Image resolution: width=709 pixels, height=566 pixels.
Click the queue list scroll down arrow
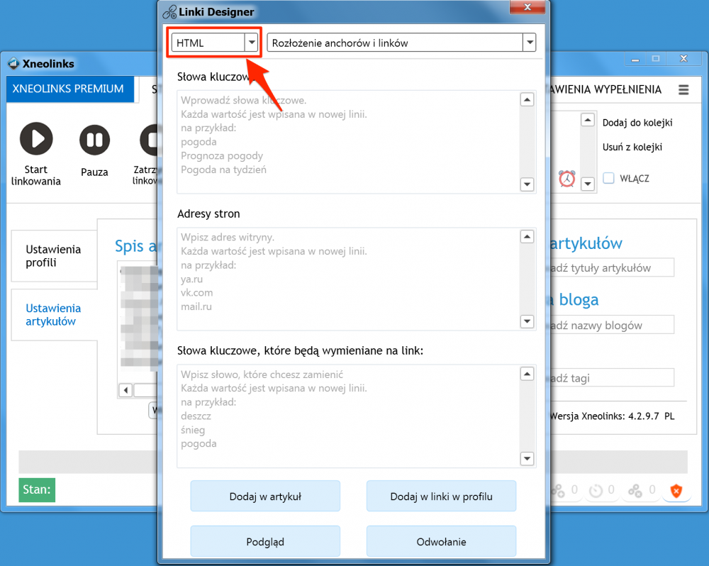coord(587,184)
